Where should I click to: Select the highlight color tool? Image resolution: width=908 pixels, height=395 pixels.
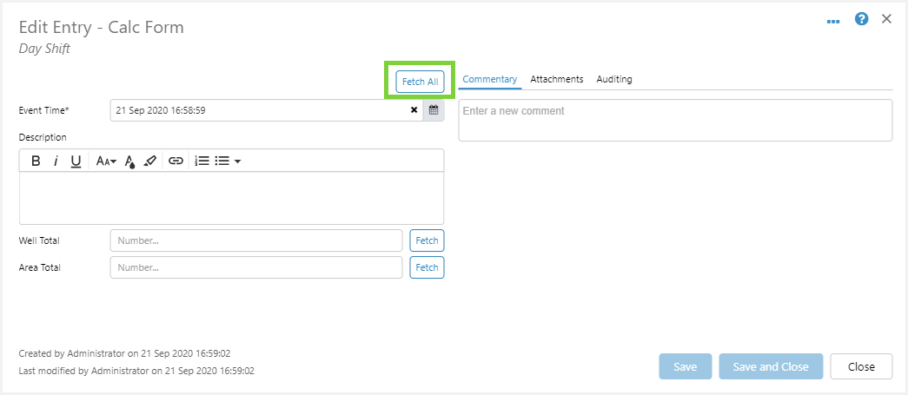(149, 161)
